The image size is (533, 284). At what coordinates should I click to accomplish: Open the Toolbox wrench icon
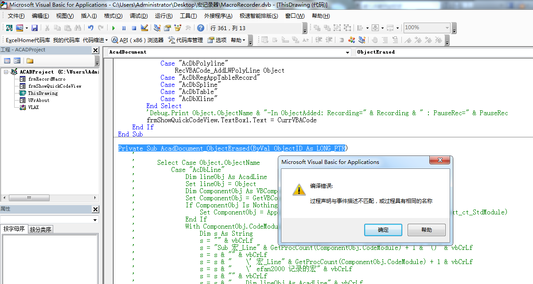pyautogui.click(x=188, y=27)
